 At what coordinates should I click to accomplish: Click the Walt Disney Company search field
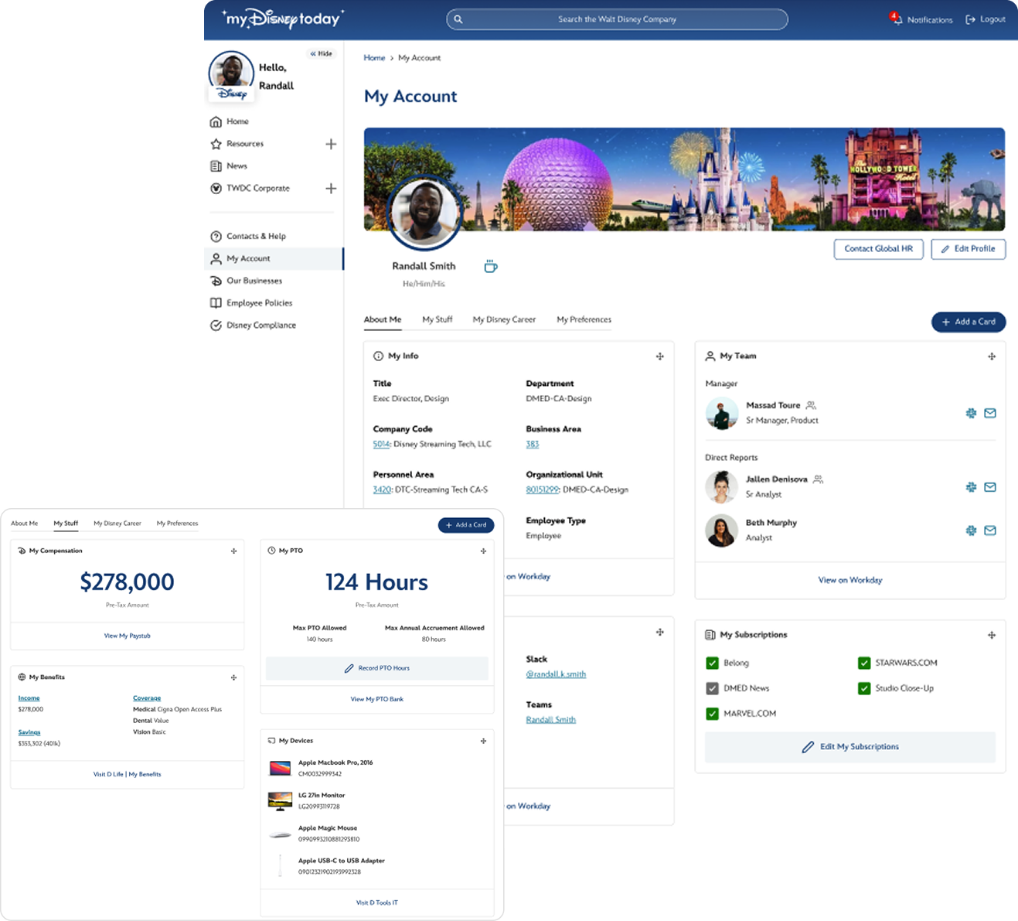pyautogui.click(x=617, y=19)
